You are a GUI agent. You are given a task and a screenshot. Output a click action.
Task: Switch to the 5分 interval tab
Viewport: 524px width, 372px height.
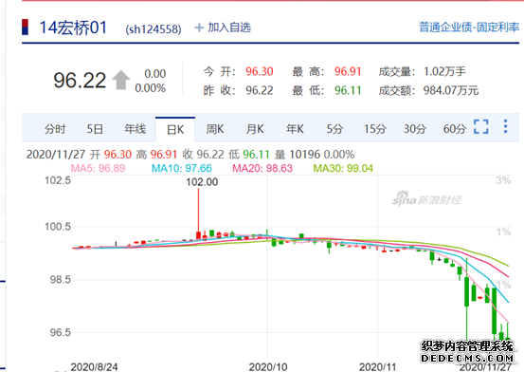[x=334, y=129]
